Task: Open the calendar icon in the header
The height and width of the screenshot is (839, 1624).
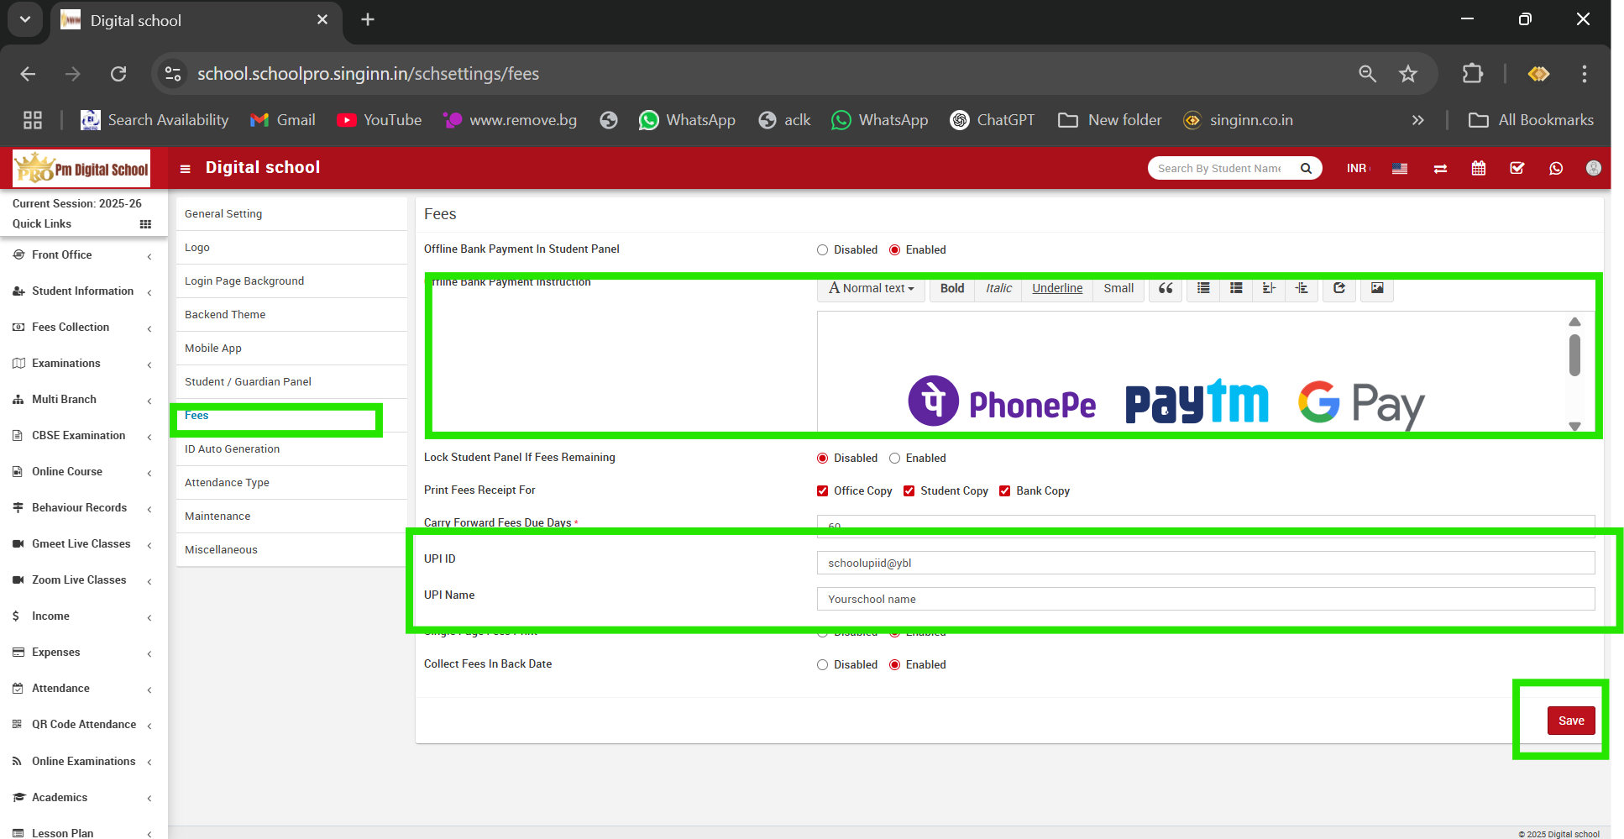Action: pos(1479,169)
